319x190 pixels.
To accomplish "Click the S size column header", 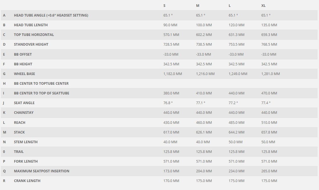I will 164,6.
